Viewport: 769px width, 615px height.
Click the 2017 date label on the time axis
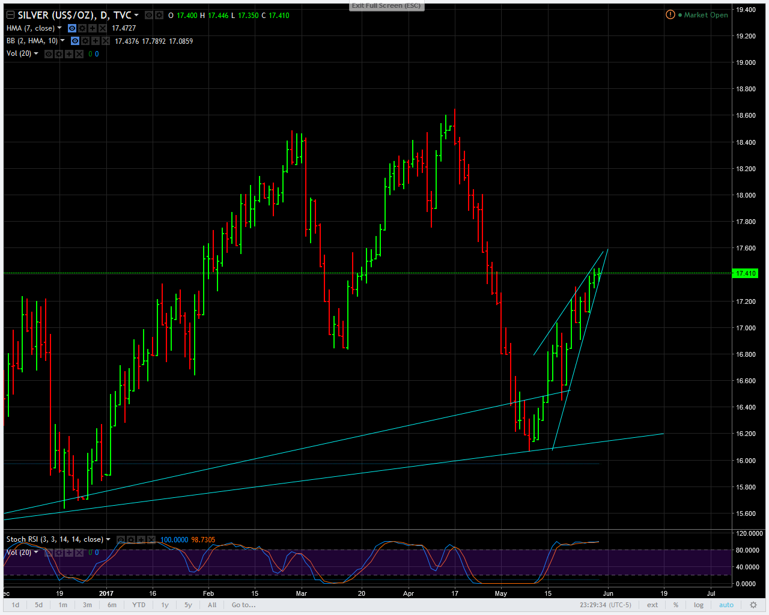click(x=106, y=593)
